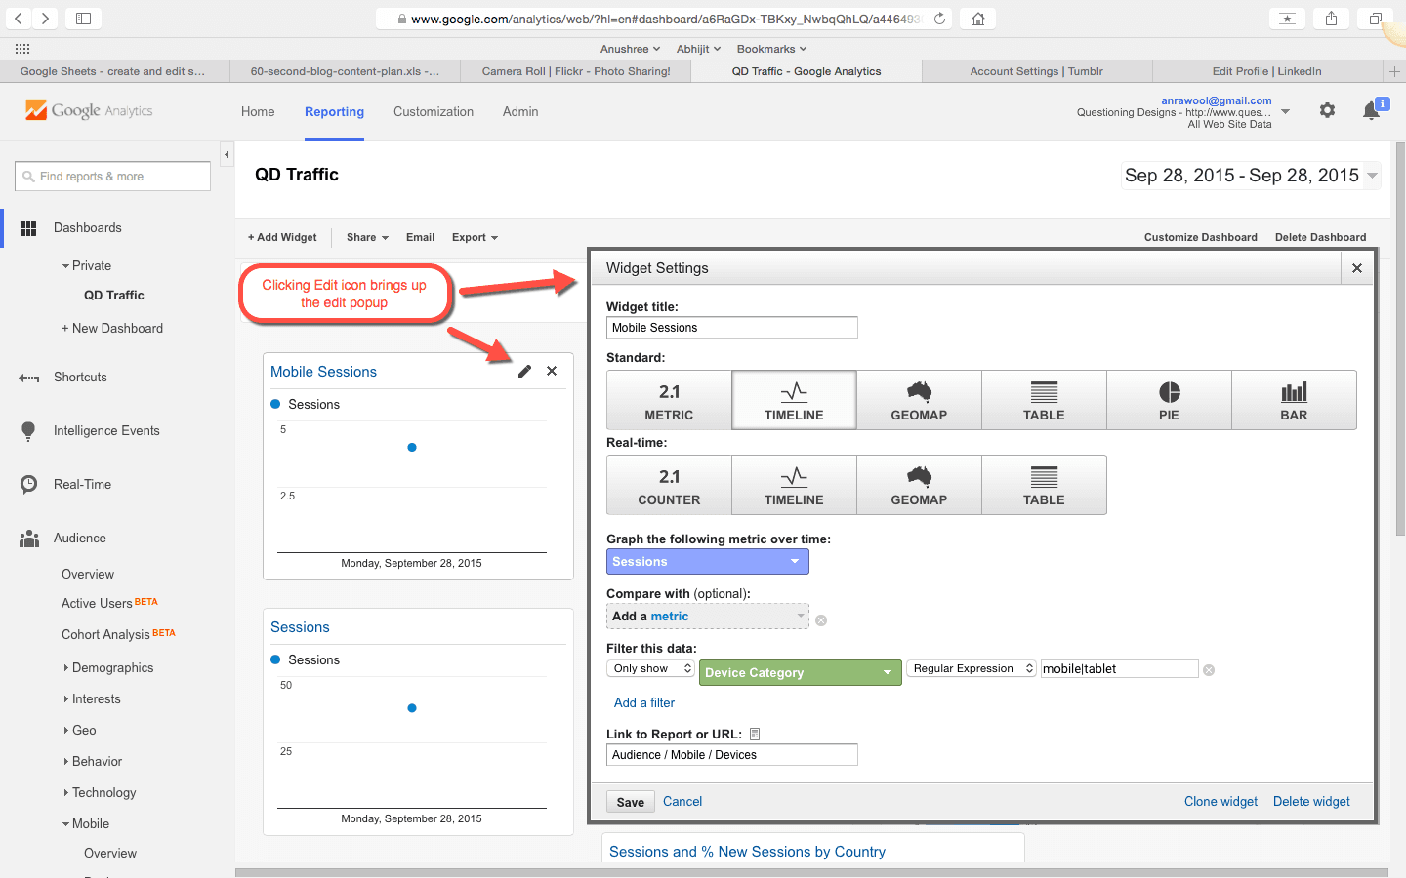The image size is (1406, 878).
Task: Open Intelligence Events in the sidebar
Action: 106,431
